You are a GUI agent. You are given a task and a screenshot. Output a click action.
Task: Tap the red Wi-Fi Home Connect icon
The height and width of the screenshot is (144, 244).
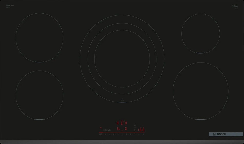[101, 127]
